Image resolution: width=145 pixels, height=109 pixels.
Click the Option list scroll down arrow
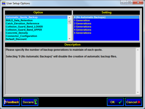click(69, 39)
